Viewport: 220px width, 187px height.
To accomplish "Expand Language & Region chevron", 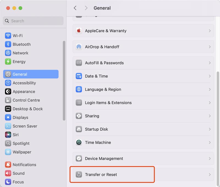I will coord(210,89).
